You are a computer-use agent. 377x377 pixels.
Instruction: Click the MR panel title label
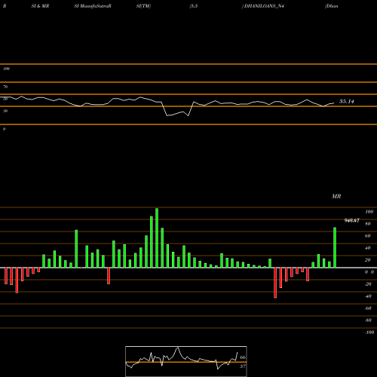click(336, 196)
